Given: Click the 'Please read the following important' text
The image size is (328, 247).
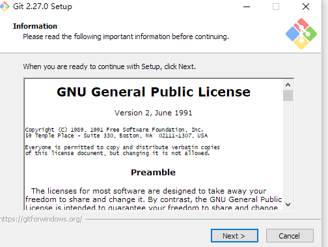Looking at the screenshot, I should (x=126, y=36).
